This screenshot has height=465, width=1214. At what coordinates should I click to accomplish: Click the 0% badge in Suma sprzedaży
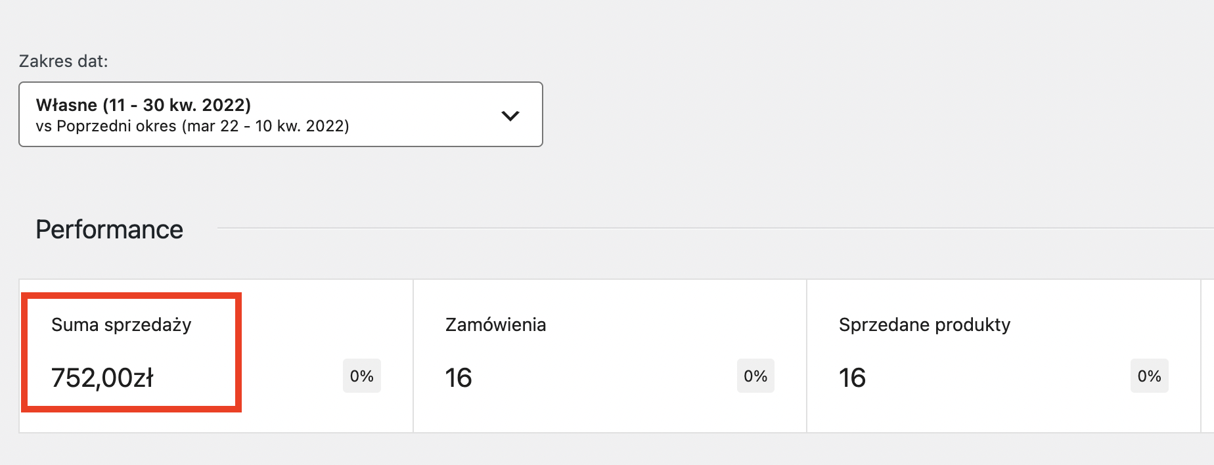pos(361,376)
